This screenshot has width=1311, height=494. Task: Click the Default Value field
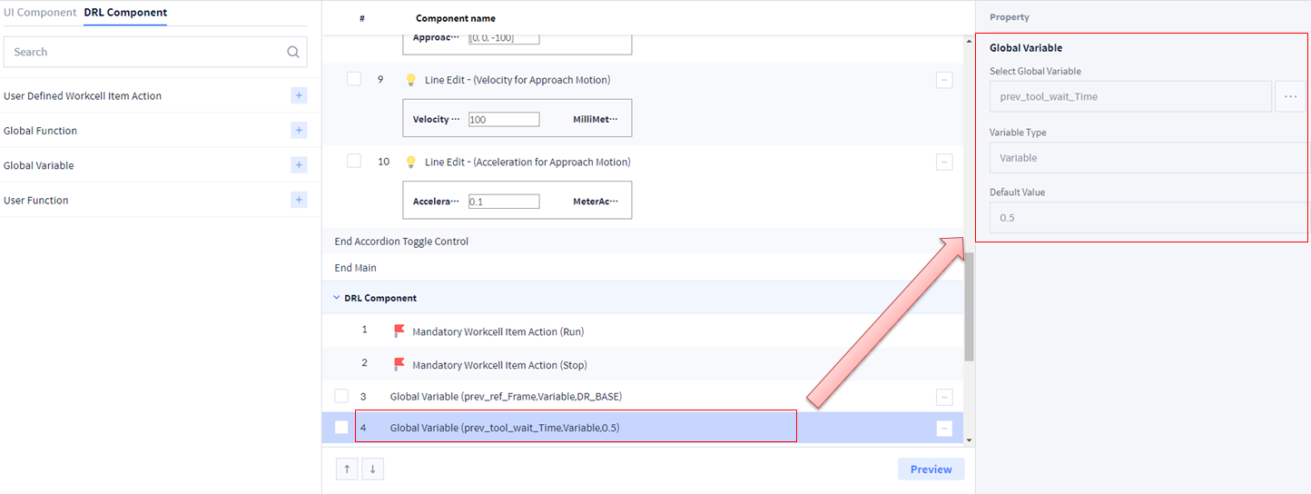click(1148, 218)
